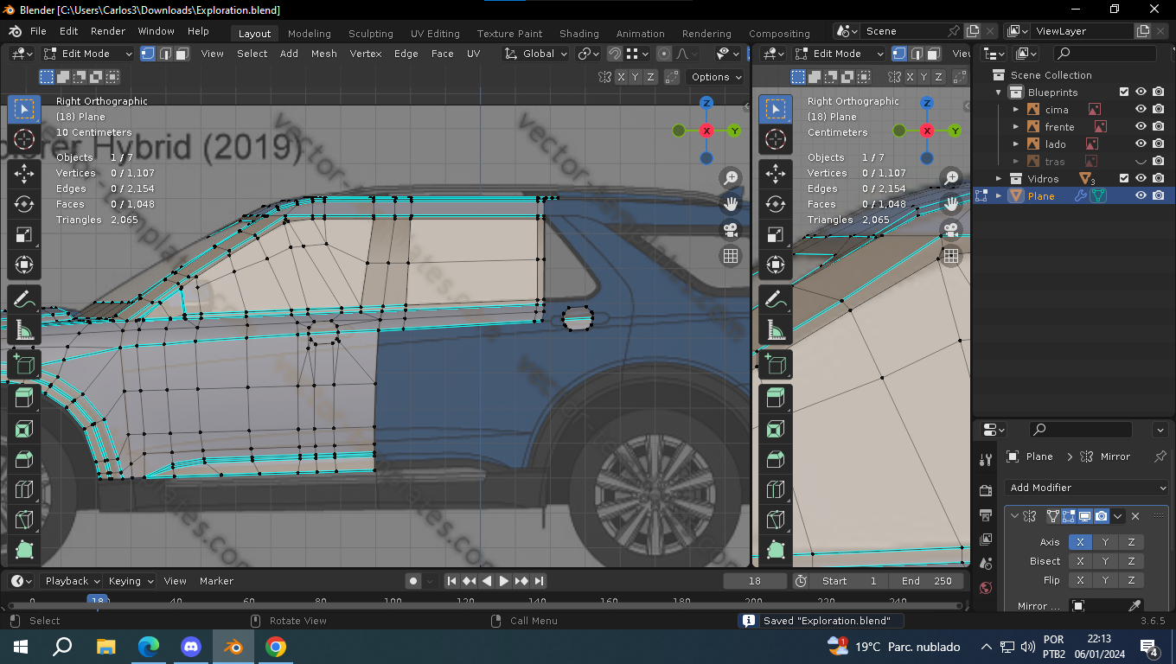The width and height of the screenshot is (1176, 664).
Task: Select the Inset Faces tool
Action: (x=24, y=429)
